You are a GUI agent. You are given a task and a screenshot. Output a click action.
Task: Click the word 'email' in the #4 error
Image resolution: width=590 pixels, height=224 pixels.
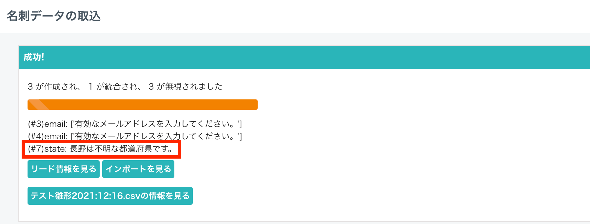pyautogui.click(x=55, y=136)
